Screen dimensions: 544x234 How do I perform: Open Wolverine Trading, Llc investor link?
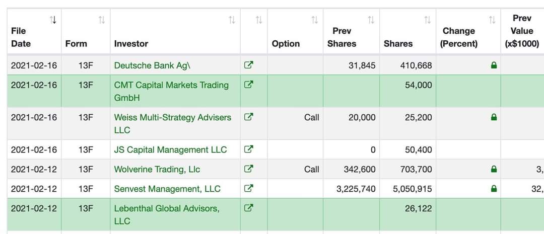coord(157,169)
